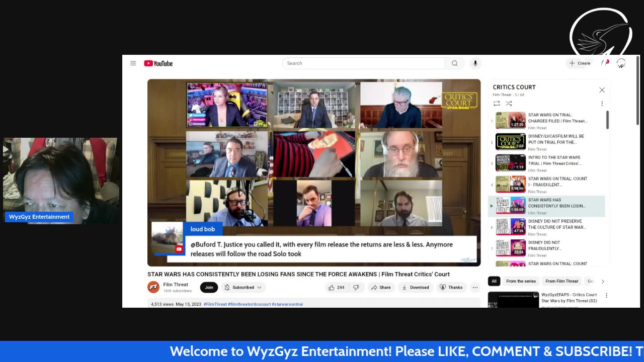Click the WyzGyz Entertainment webcam label
This screenshot has width=644, height=362.
39,217
